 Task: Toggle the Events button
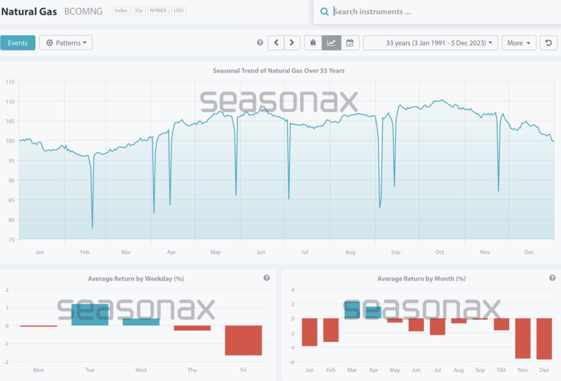18,43
